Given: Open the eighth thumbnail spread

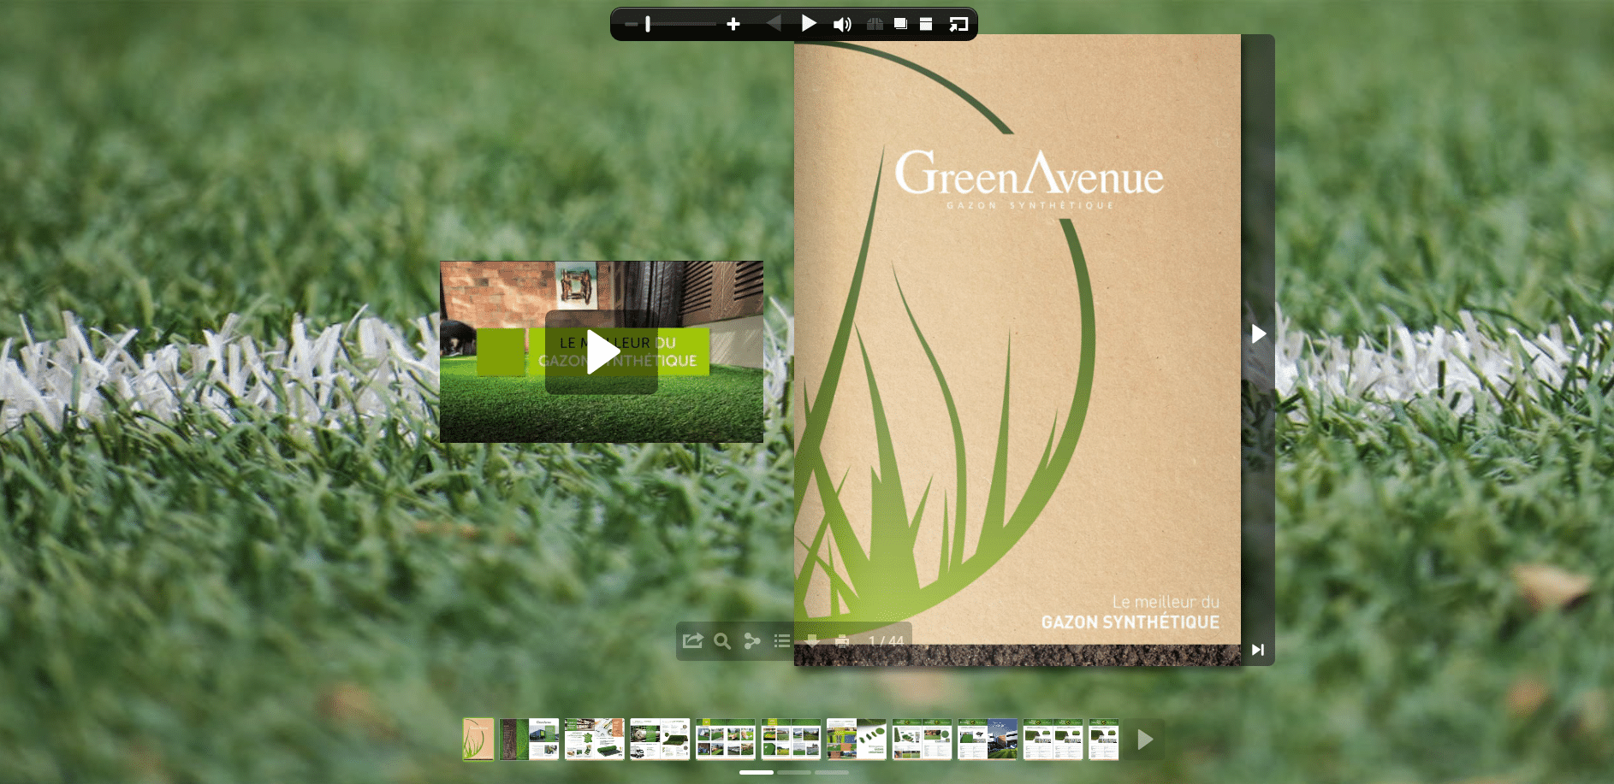Looking at the screenshot, I should 922,740.
